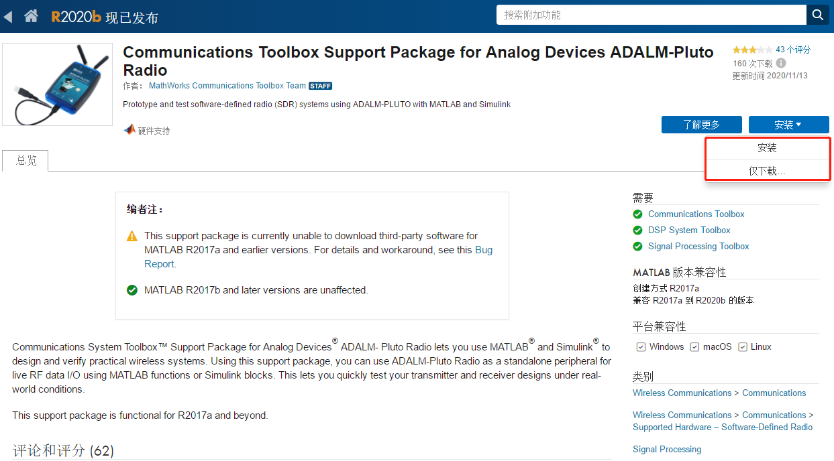Open the info tooltip next to 160 次下载
The width and height of the screenshot is (834, 461).
[780, 63]
